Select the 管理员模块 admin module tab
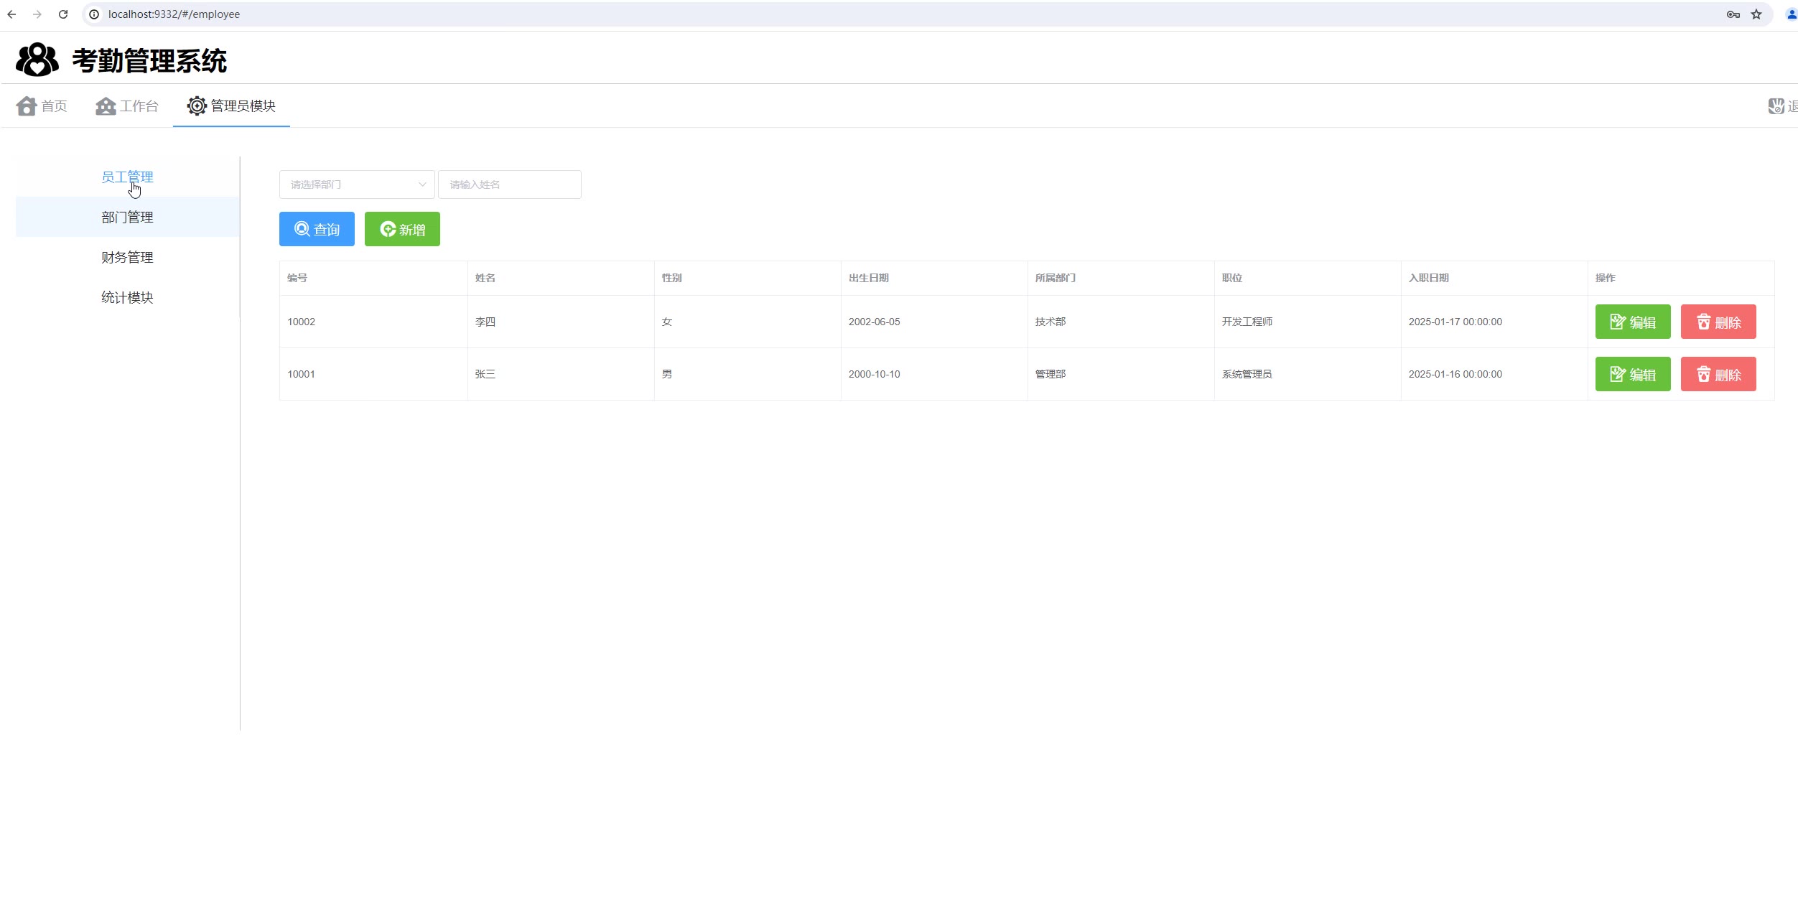This screenshot has width=1798, height=916. (231, 106)
